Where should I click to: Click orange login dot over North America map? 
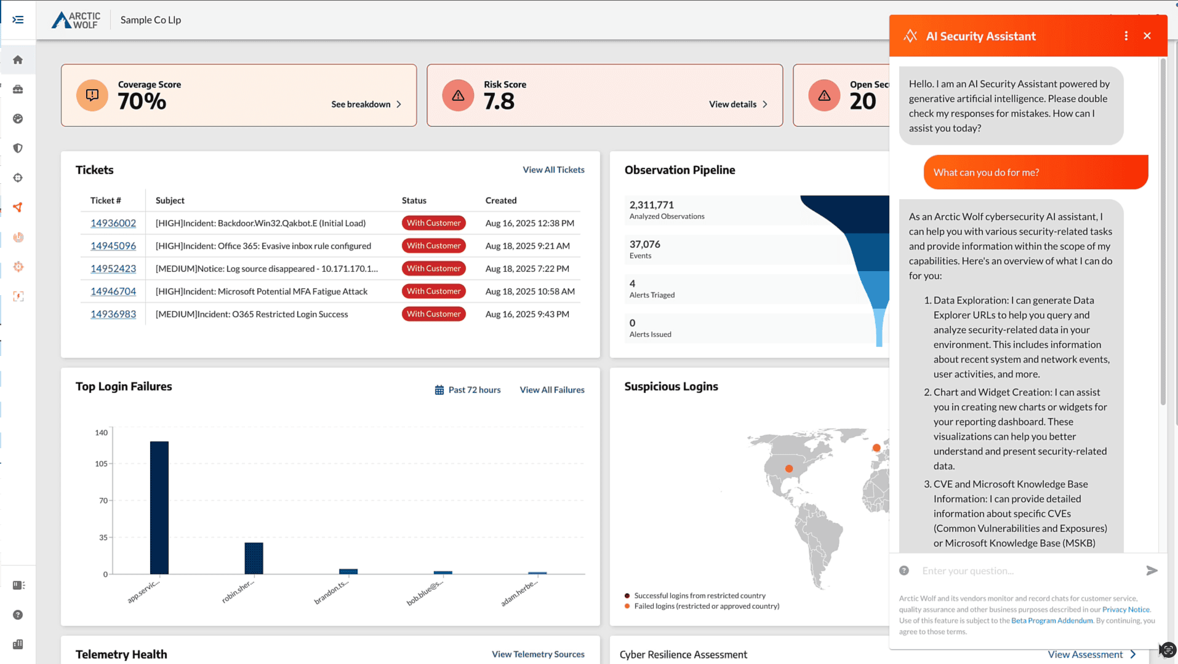click(x=788, y=468)
